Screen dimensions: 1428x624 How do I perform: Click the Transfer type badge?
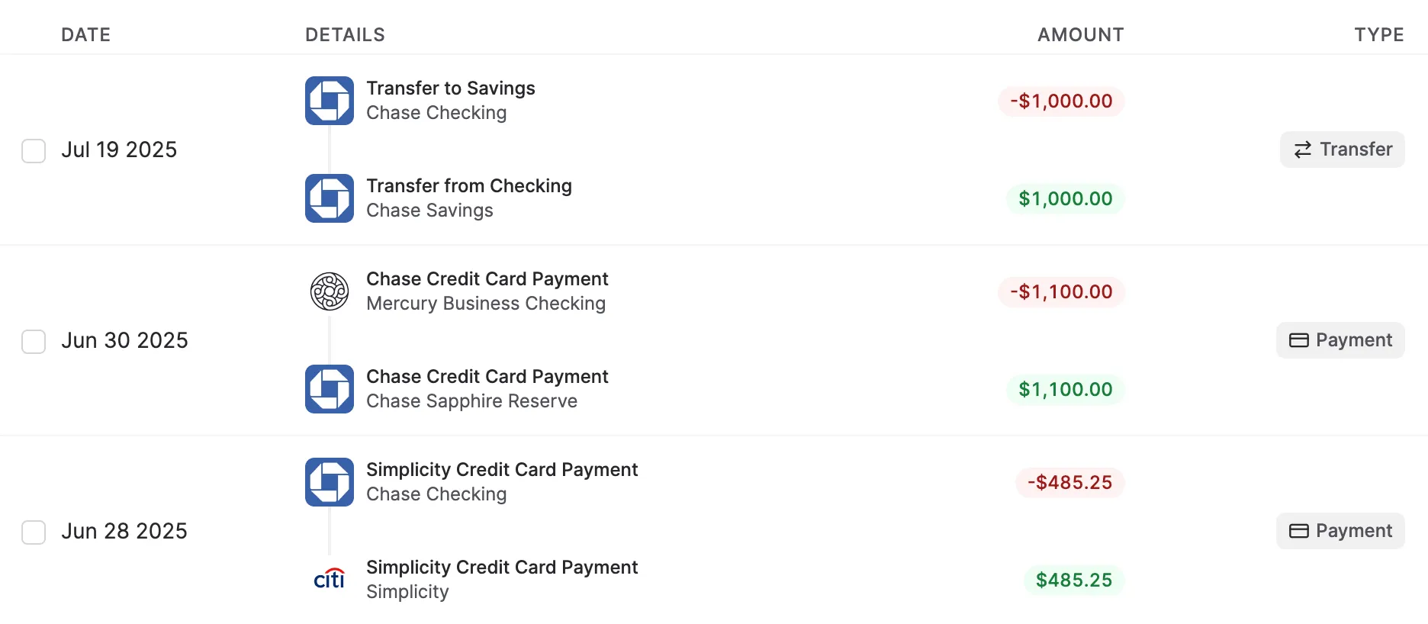(x=1342, y=150)
